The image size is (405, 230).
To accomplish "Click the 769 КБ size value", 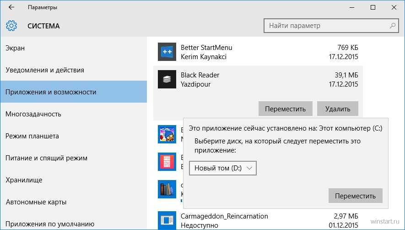I will pyautogui.click(x=348, y=48).
